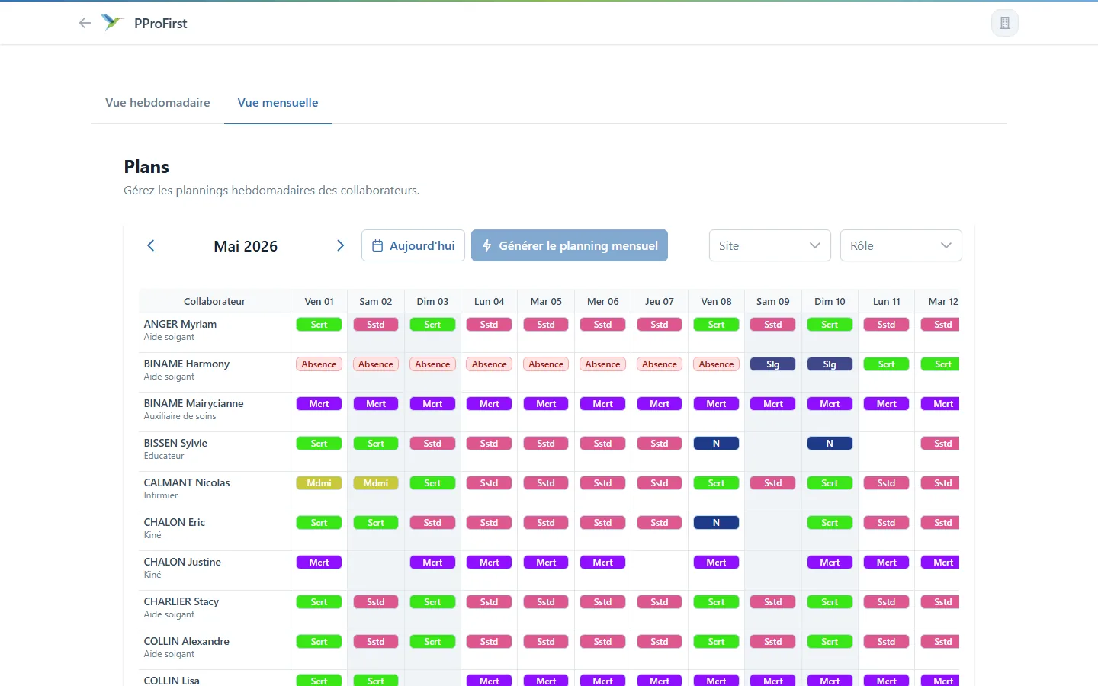The width and height of the screenshot is (1098, 686).
Task: Click BINAME Mairycianne's Mcrt shift on Jeu 07
Action: coord(660,404)
